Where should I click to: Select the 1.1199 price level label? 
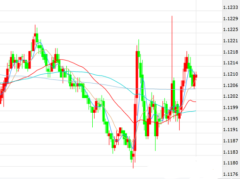pos(231,108)
